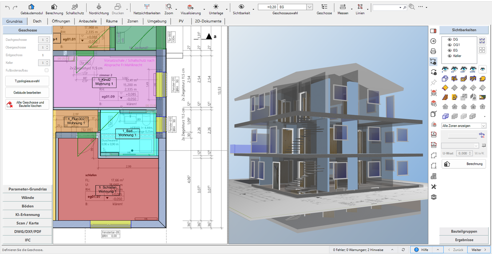
Task: Open the Geschosse toolbar tool
Action: (x=324, y=9)
